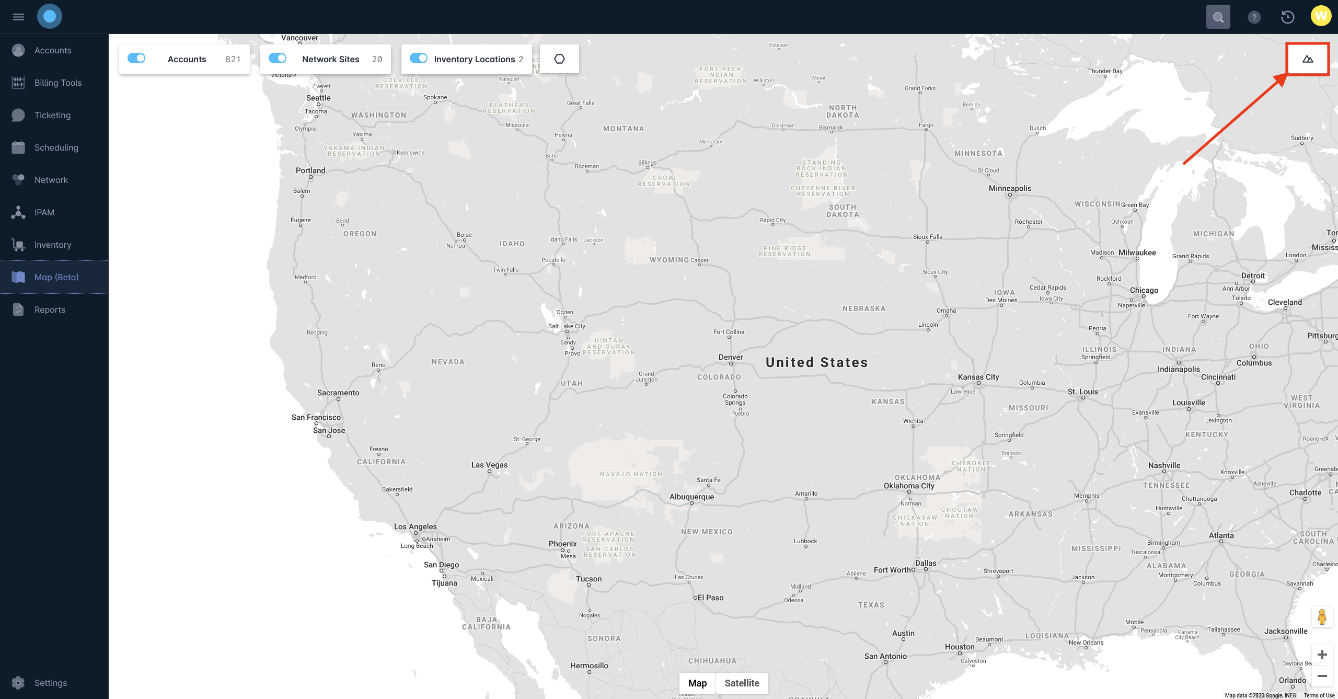Open the recent history clock icon
Viewport: 1338px width, 699px height.
(x=1288, y=17)
